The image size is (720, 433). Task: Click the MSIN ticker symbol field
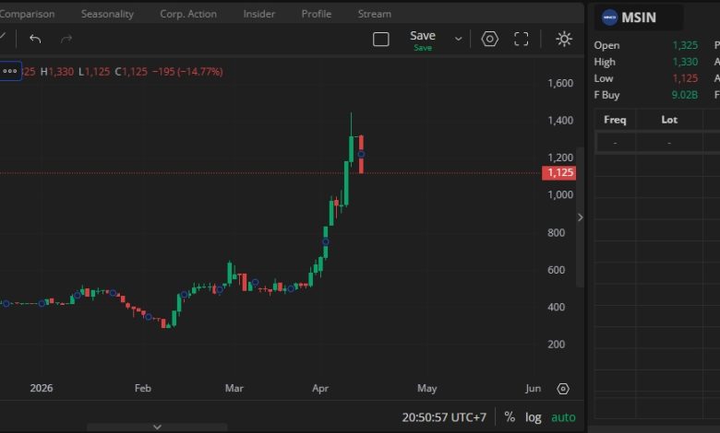(639, 18)
